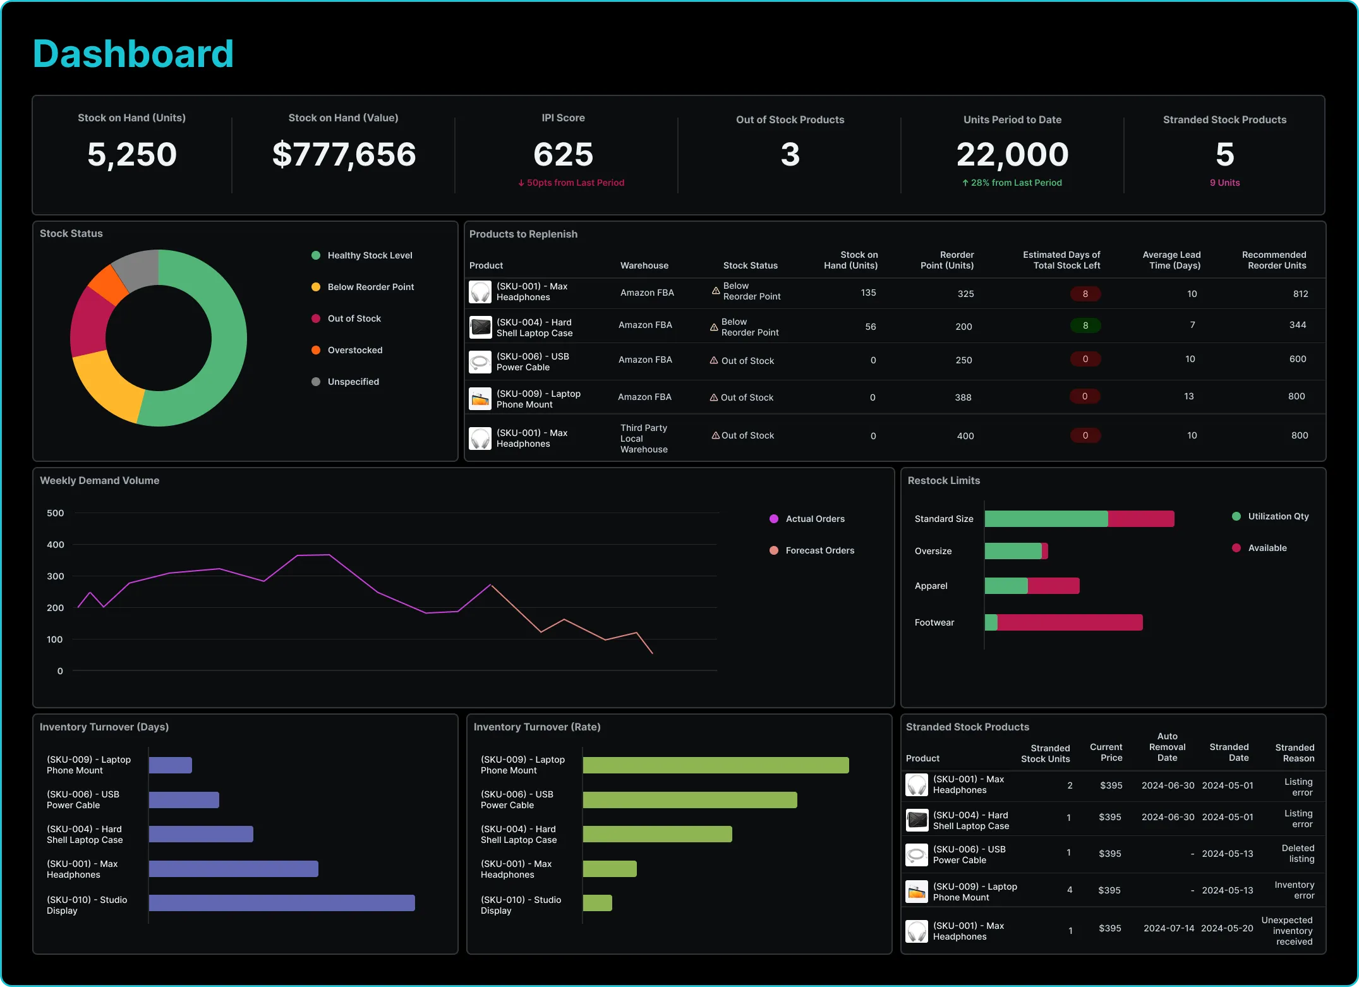Click the Oversize restock bar
The image size is (1359, 987).
(1017, 551)
